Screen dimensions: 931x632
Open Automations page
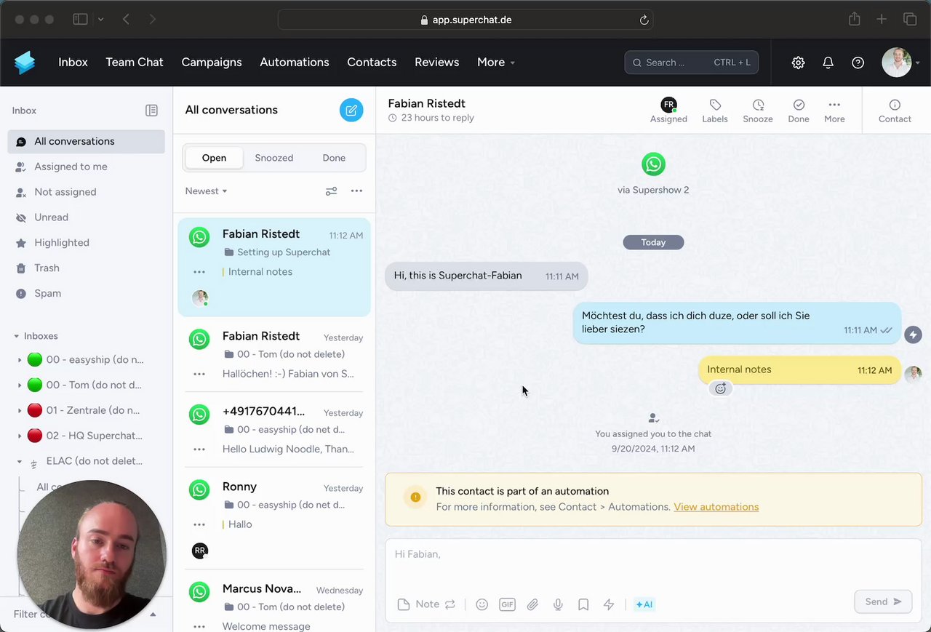(295, 63)
